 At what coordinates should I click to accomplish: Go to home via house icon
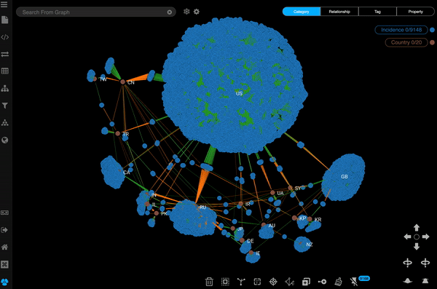[5, 247]
